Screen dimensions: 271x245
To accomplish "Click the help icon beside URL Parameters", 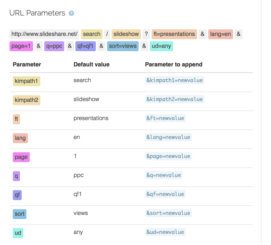I will (x=72, y=13).
